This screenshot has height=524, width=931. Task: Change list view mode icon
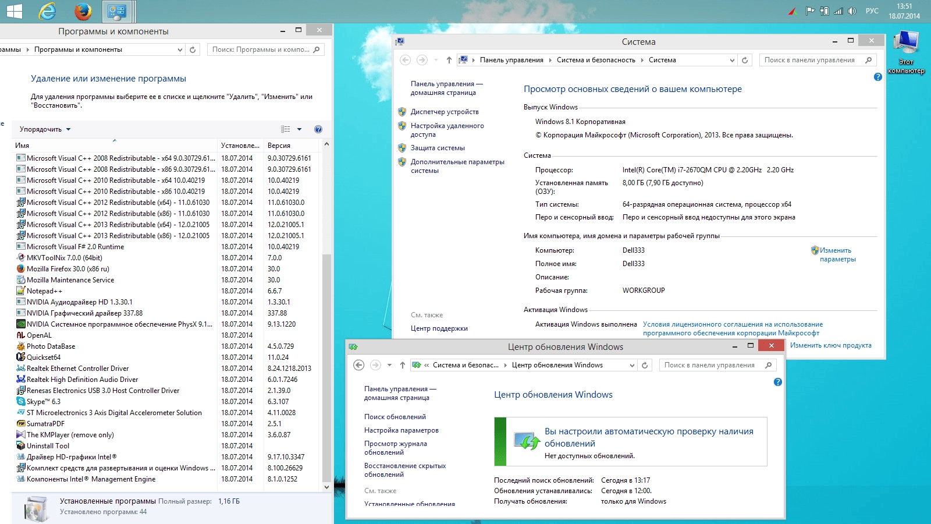click(286, 129)
